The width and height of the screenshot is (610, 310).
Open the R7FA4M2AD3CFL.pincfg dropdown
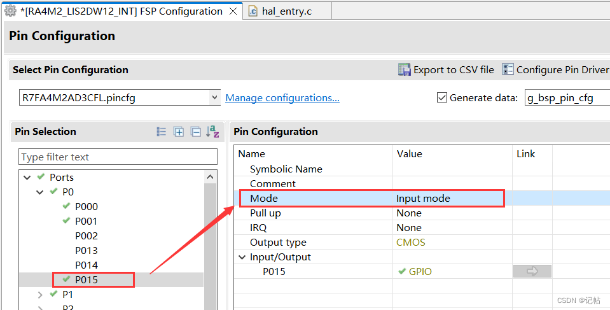(214, 98)
